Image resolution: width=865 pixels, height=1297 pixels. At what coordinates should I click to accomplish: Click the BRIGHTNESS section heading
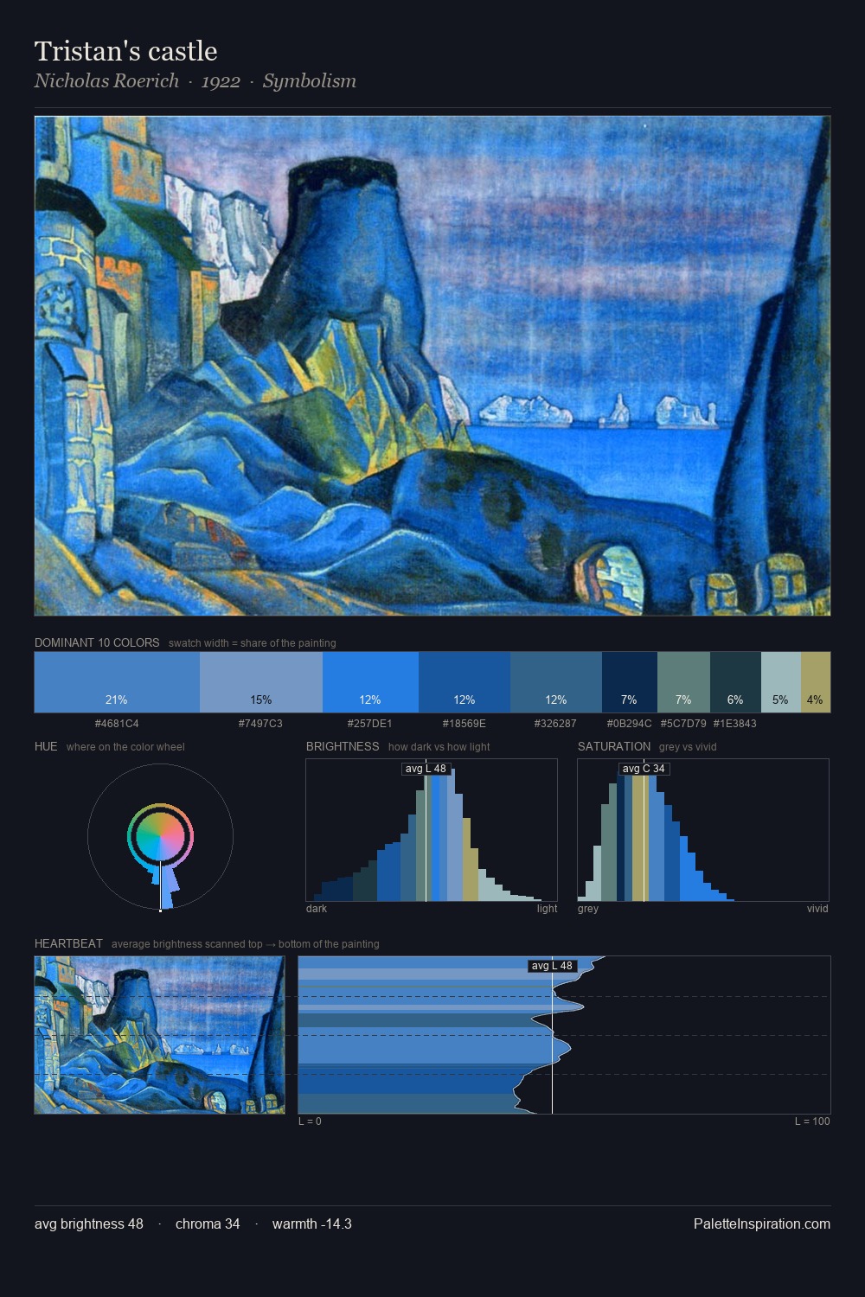[x=343, y=746]
